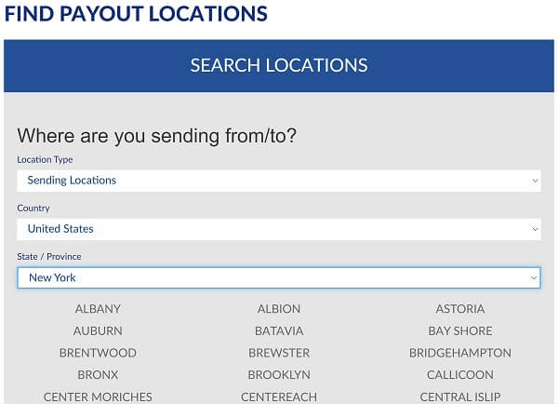The width and height of the screenshot is (558, 404).
Task: Choose the BRENTWOOD location
Action: (98, 354)
